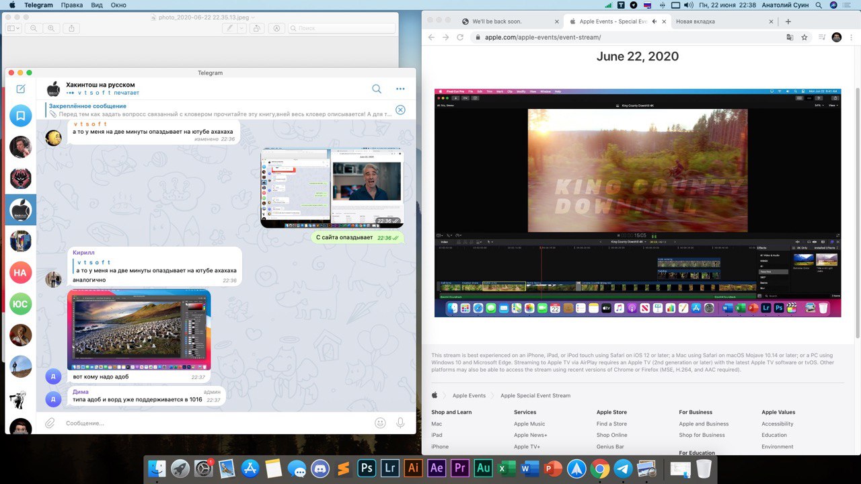Launch Premiere Pro from the Dock
861x484 pixels.
point(460,468)
